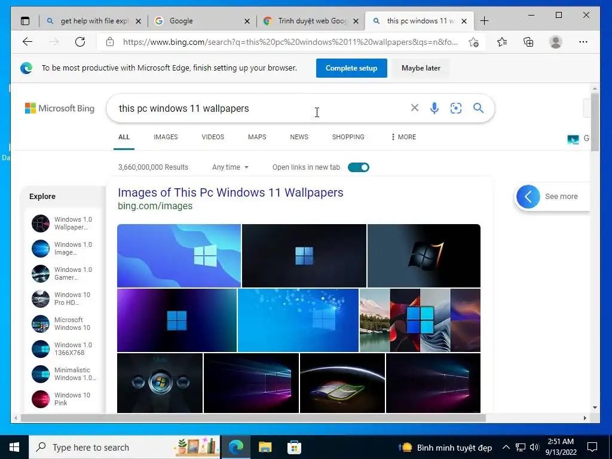This screenshot has width=612, height=459.
Task: Open the browser profile avatar
Action: (x=555, y=42)
